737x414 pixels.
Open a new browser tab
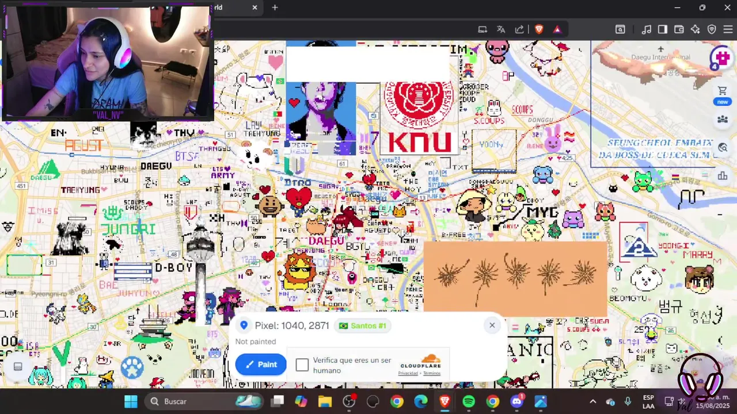pyautogui.click(x=275, y=7)
